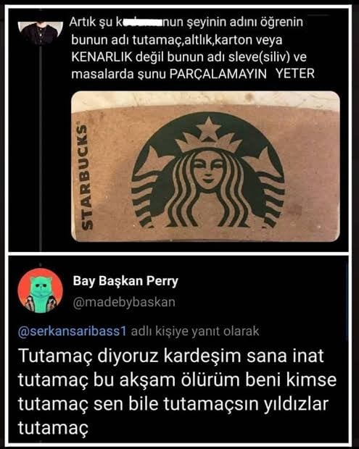Click Bay Başkan Perry's green cat avatar
359x449 pixels.
tap(40, 290)
